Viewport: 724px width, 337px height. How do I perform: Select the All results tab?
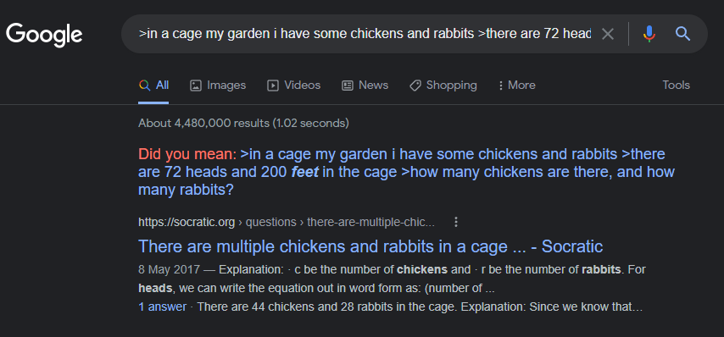(x=153, y=86)
